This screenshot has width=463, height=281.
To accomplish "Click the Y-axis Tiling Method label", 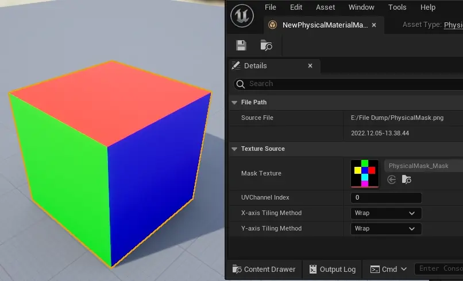I will pyautogui.click(x=271, y=228).
